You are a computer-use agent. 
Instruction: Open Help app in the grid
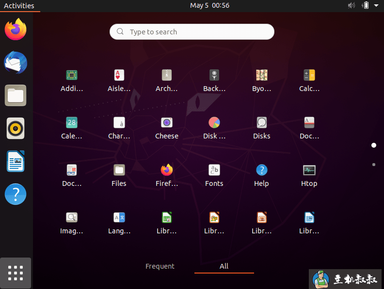click(x=262, y=170)
